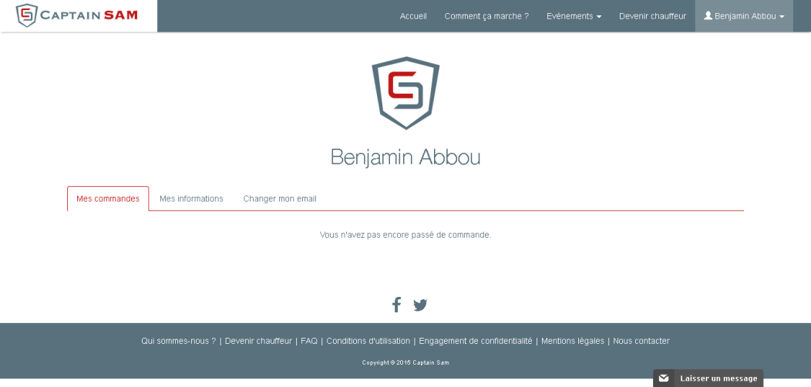The height and width of the screenshot is (387, 811).
Task: Click the large shield logo above name
Action: click(x=405, y=92)
